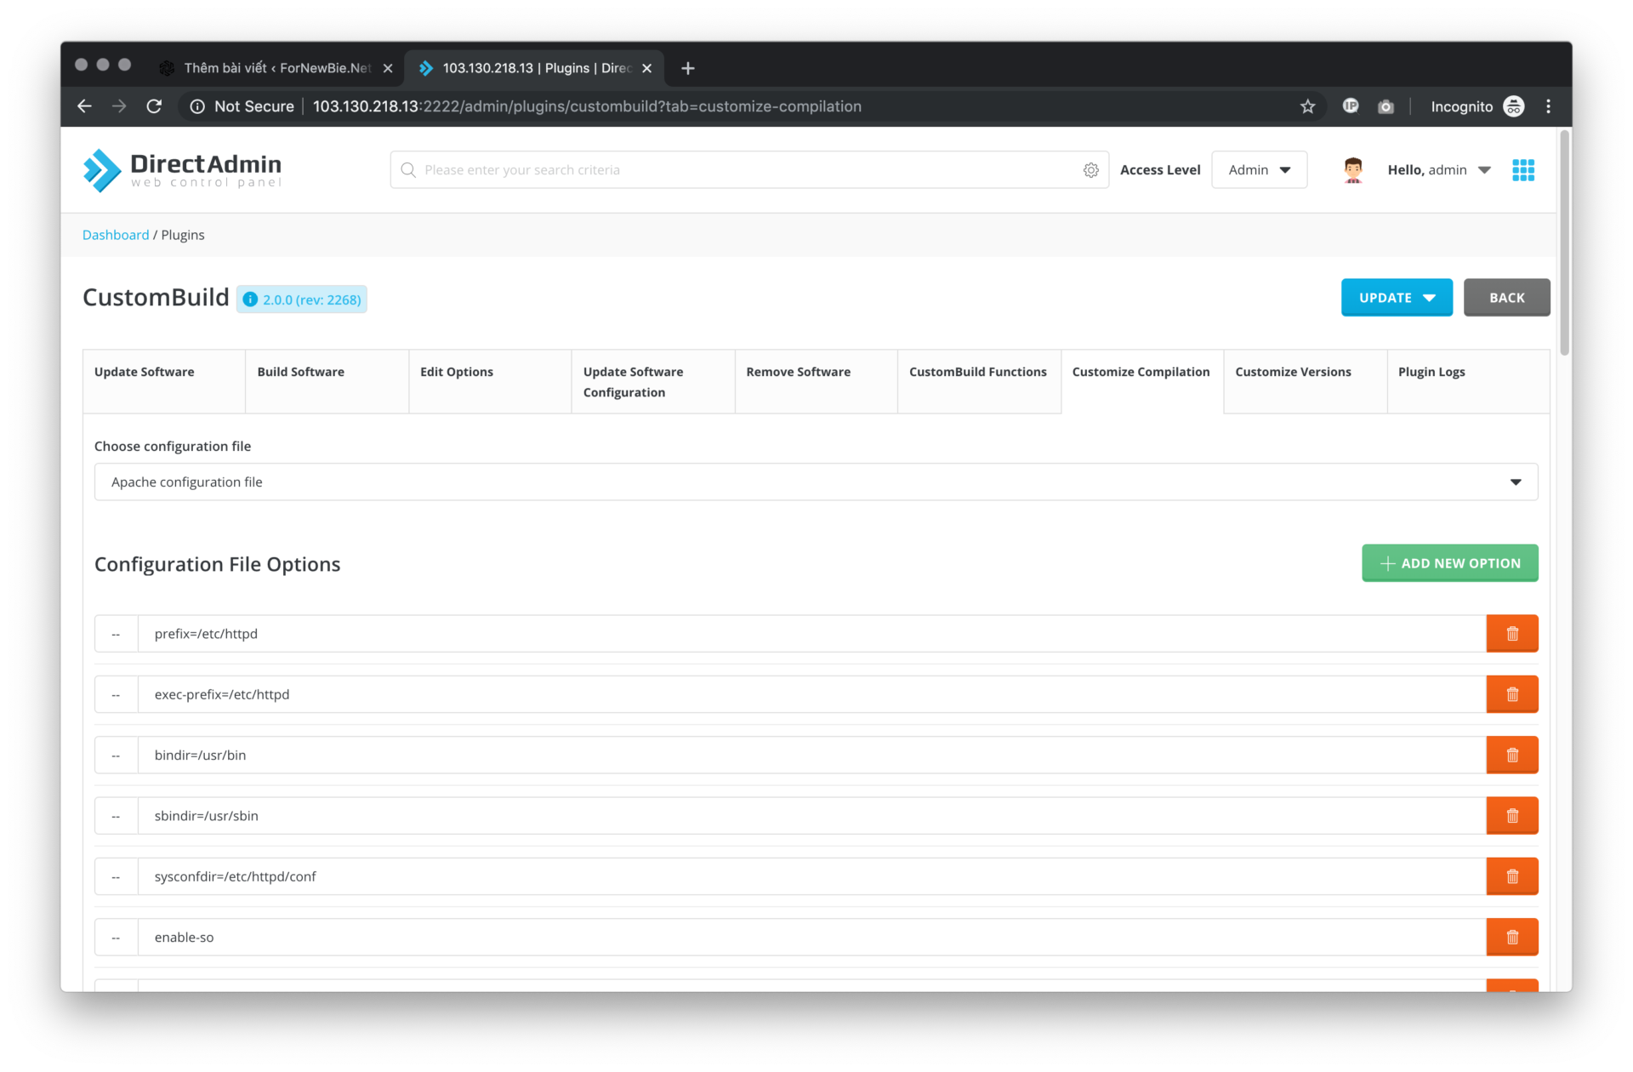Click the DirectAdmin logo
The height and width of the screenshot is (1072, 1633).
[182, 170]
